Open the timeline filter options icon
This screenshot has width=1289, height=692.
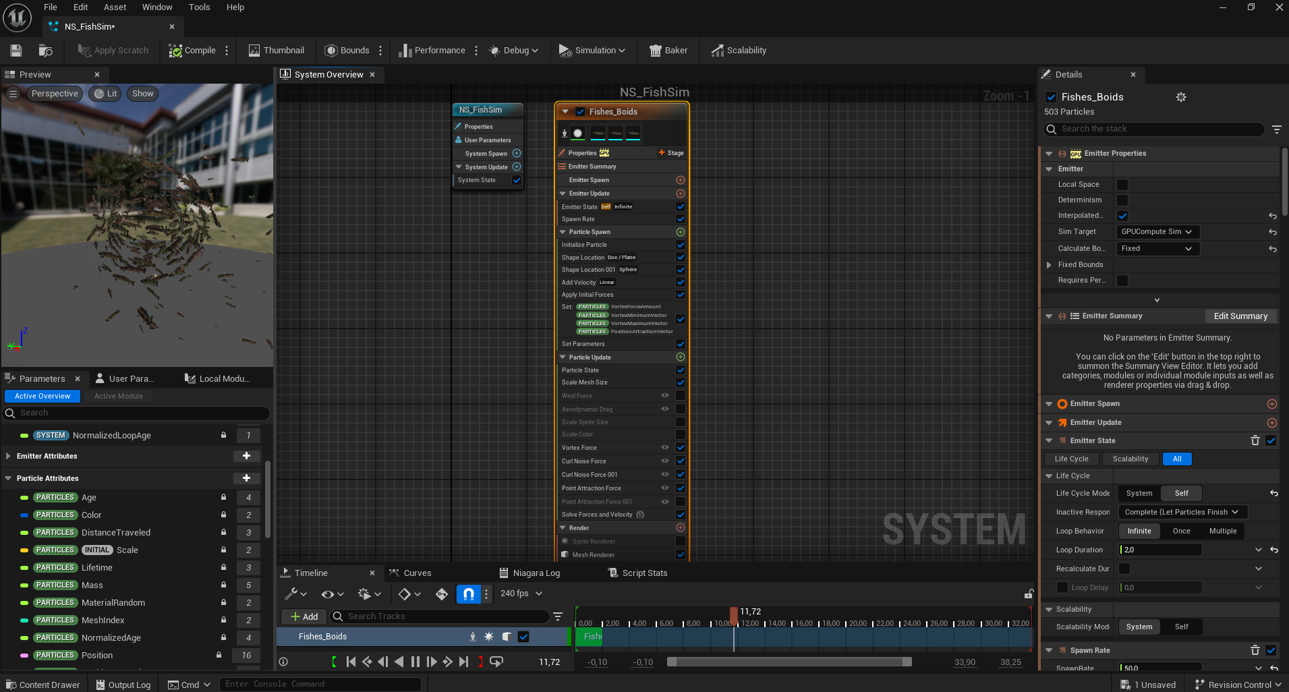coord(558,616)
